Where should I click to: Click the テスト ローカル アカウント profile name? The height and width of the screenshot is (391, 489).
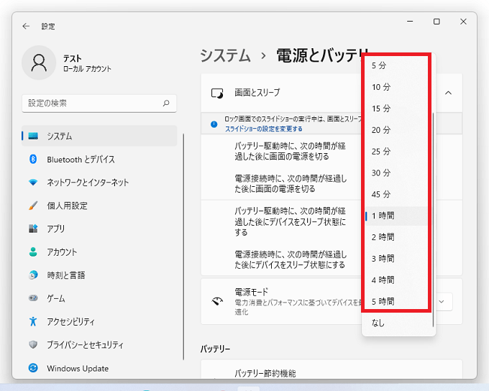coord(87,63)
